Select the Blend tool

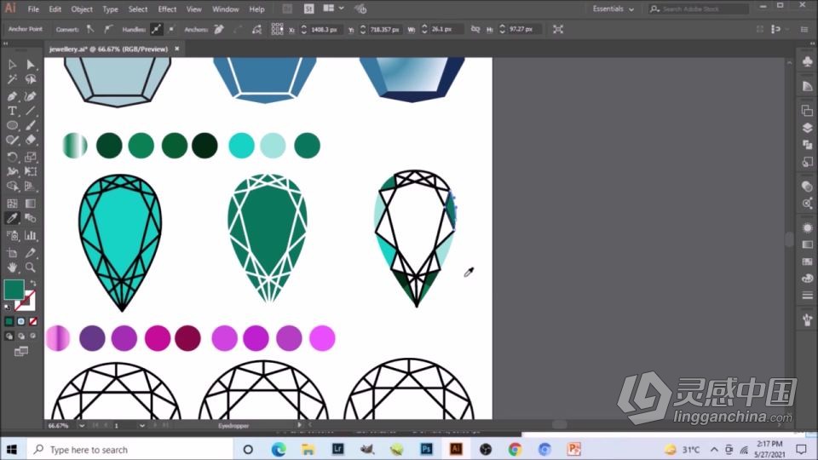tap(31, 218)
